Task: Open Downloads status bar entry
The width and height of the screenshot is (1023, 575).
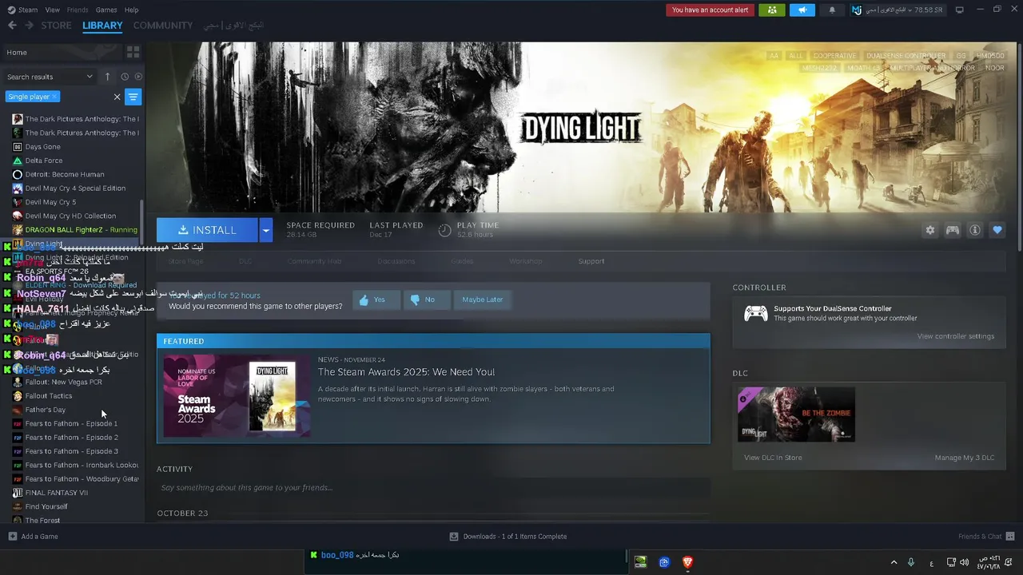Action: [508, 537]
